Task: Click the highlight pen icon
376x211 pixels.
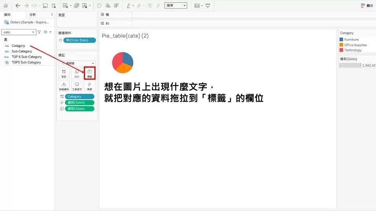Action: tap(128, 5)
